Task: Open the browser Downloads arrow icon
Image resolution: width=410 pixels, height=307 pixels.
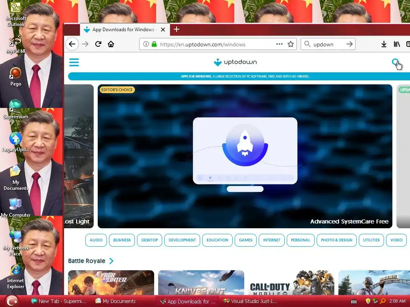Action: pyautogui.click(x=384, y=44)
